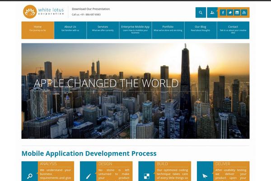Click the Download Our Presentation link
This screenshot has width=271, height=181.
91,9
